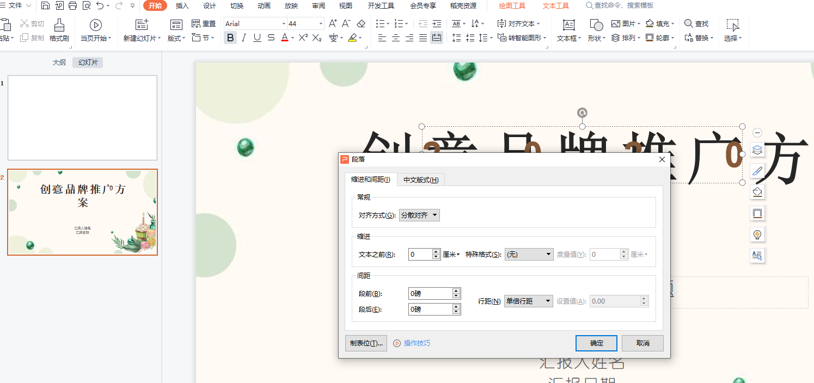The height and width of the screenshot is (383, 814).
Task: Switch to 中文版式 tab in dialog
Action: [x=421, y=180]
